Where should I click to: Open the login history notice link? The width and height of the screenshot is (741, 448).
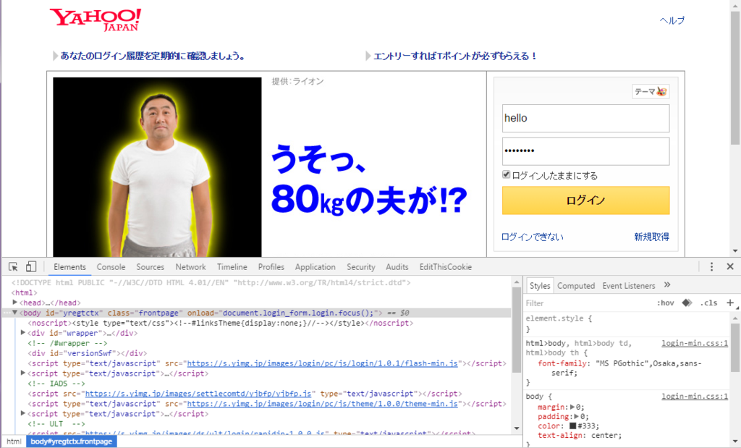click(153, 56)
